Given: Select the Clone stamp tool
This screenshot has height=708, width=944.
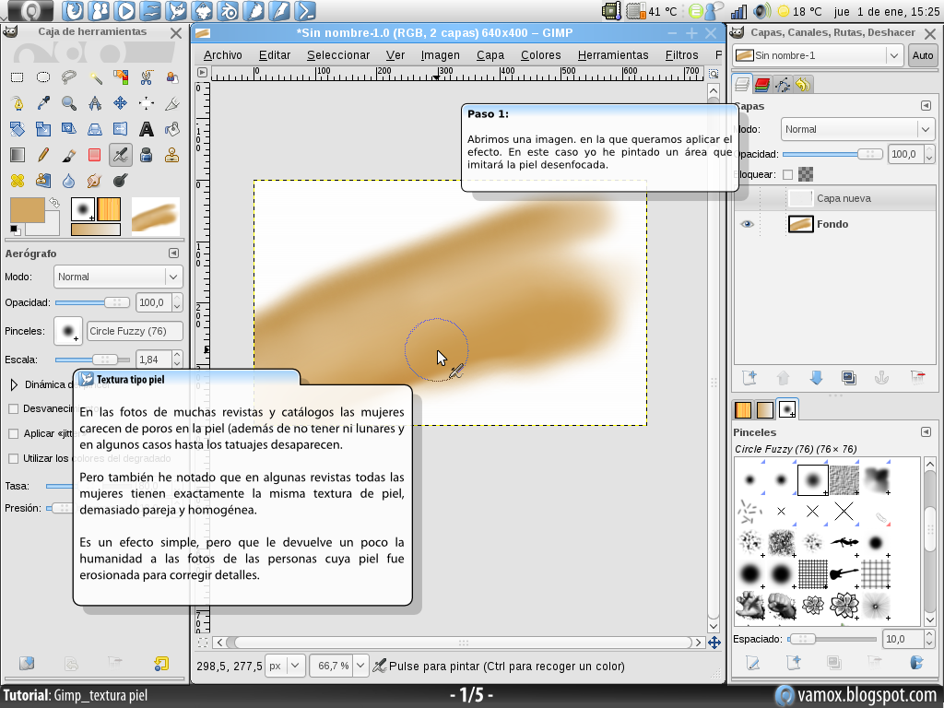Looking at the screenshot, I should (172, 155).
